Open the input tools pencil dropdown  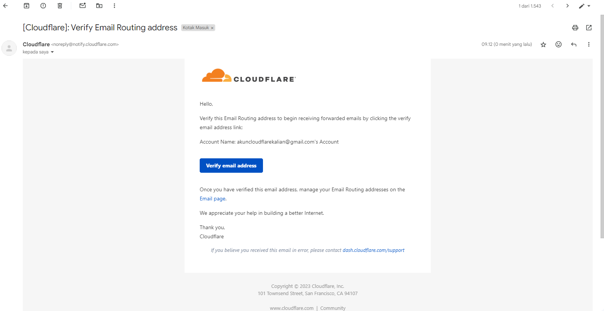click(x=584, y=6)
